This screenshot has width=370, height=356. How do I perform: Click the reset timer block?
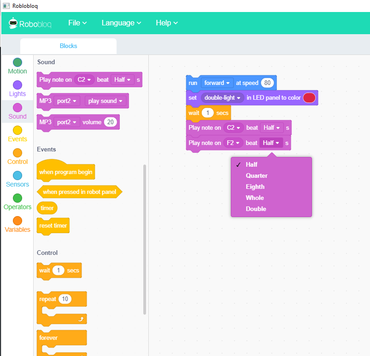[53, 226]
